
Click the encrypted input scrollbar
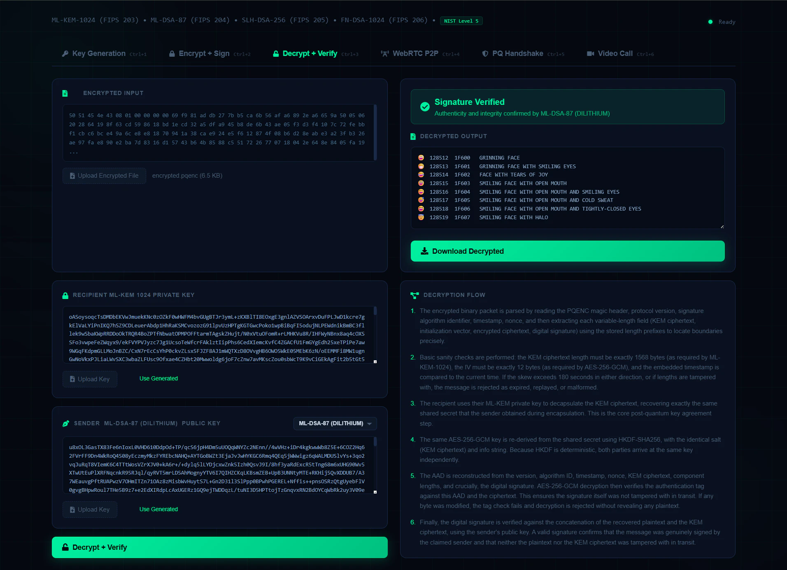point(375,133)
